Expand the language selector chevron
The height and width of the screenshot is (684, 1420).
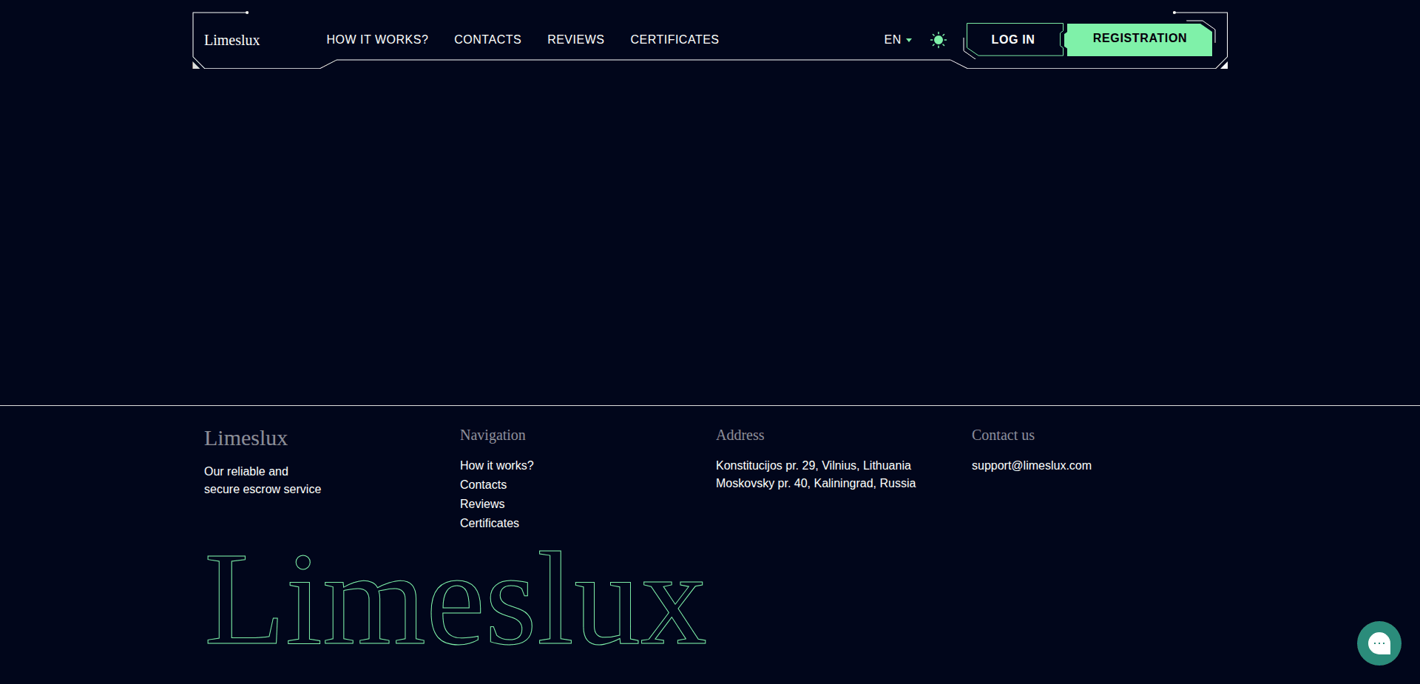point(908,41)
